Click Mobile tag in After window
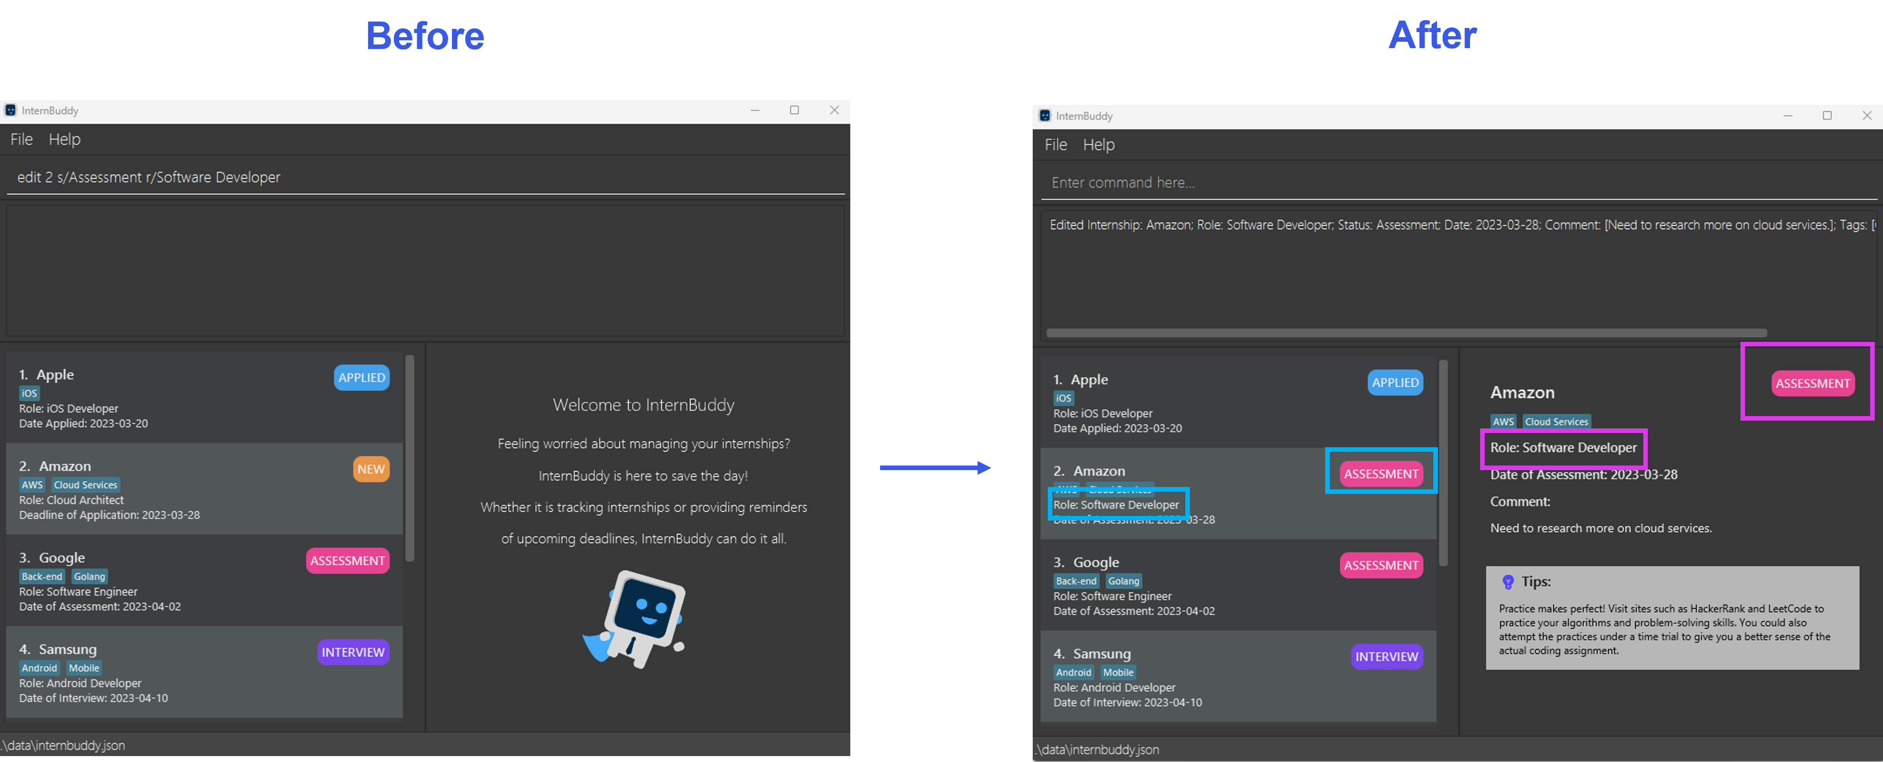This screenshot has width=1883, height=762. [1118, 672]
